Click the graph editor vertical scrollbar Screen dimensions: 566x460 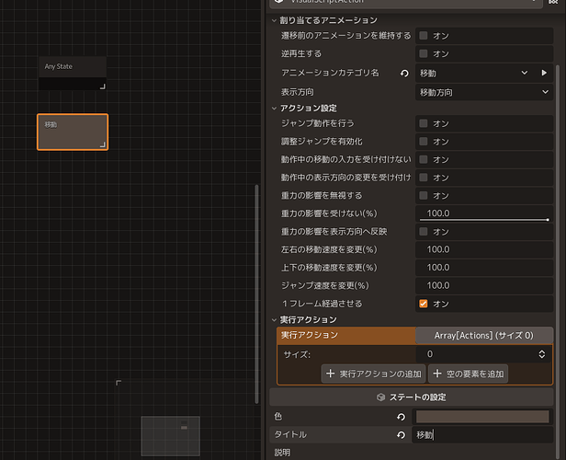click(256, 293)
